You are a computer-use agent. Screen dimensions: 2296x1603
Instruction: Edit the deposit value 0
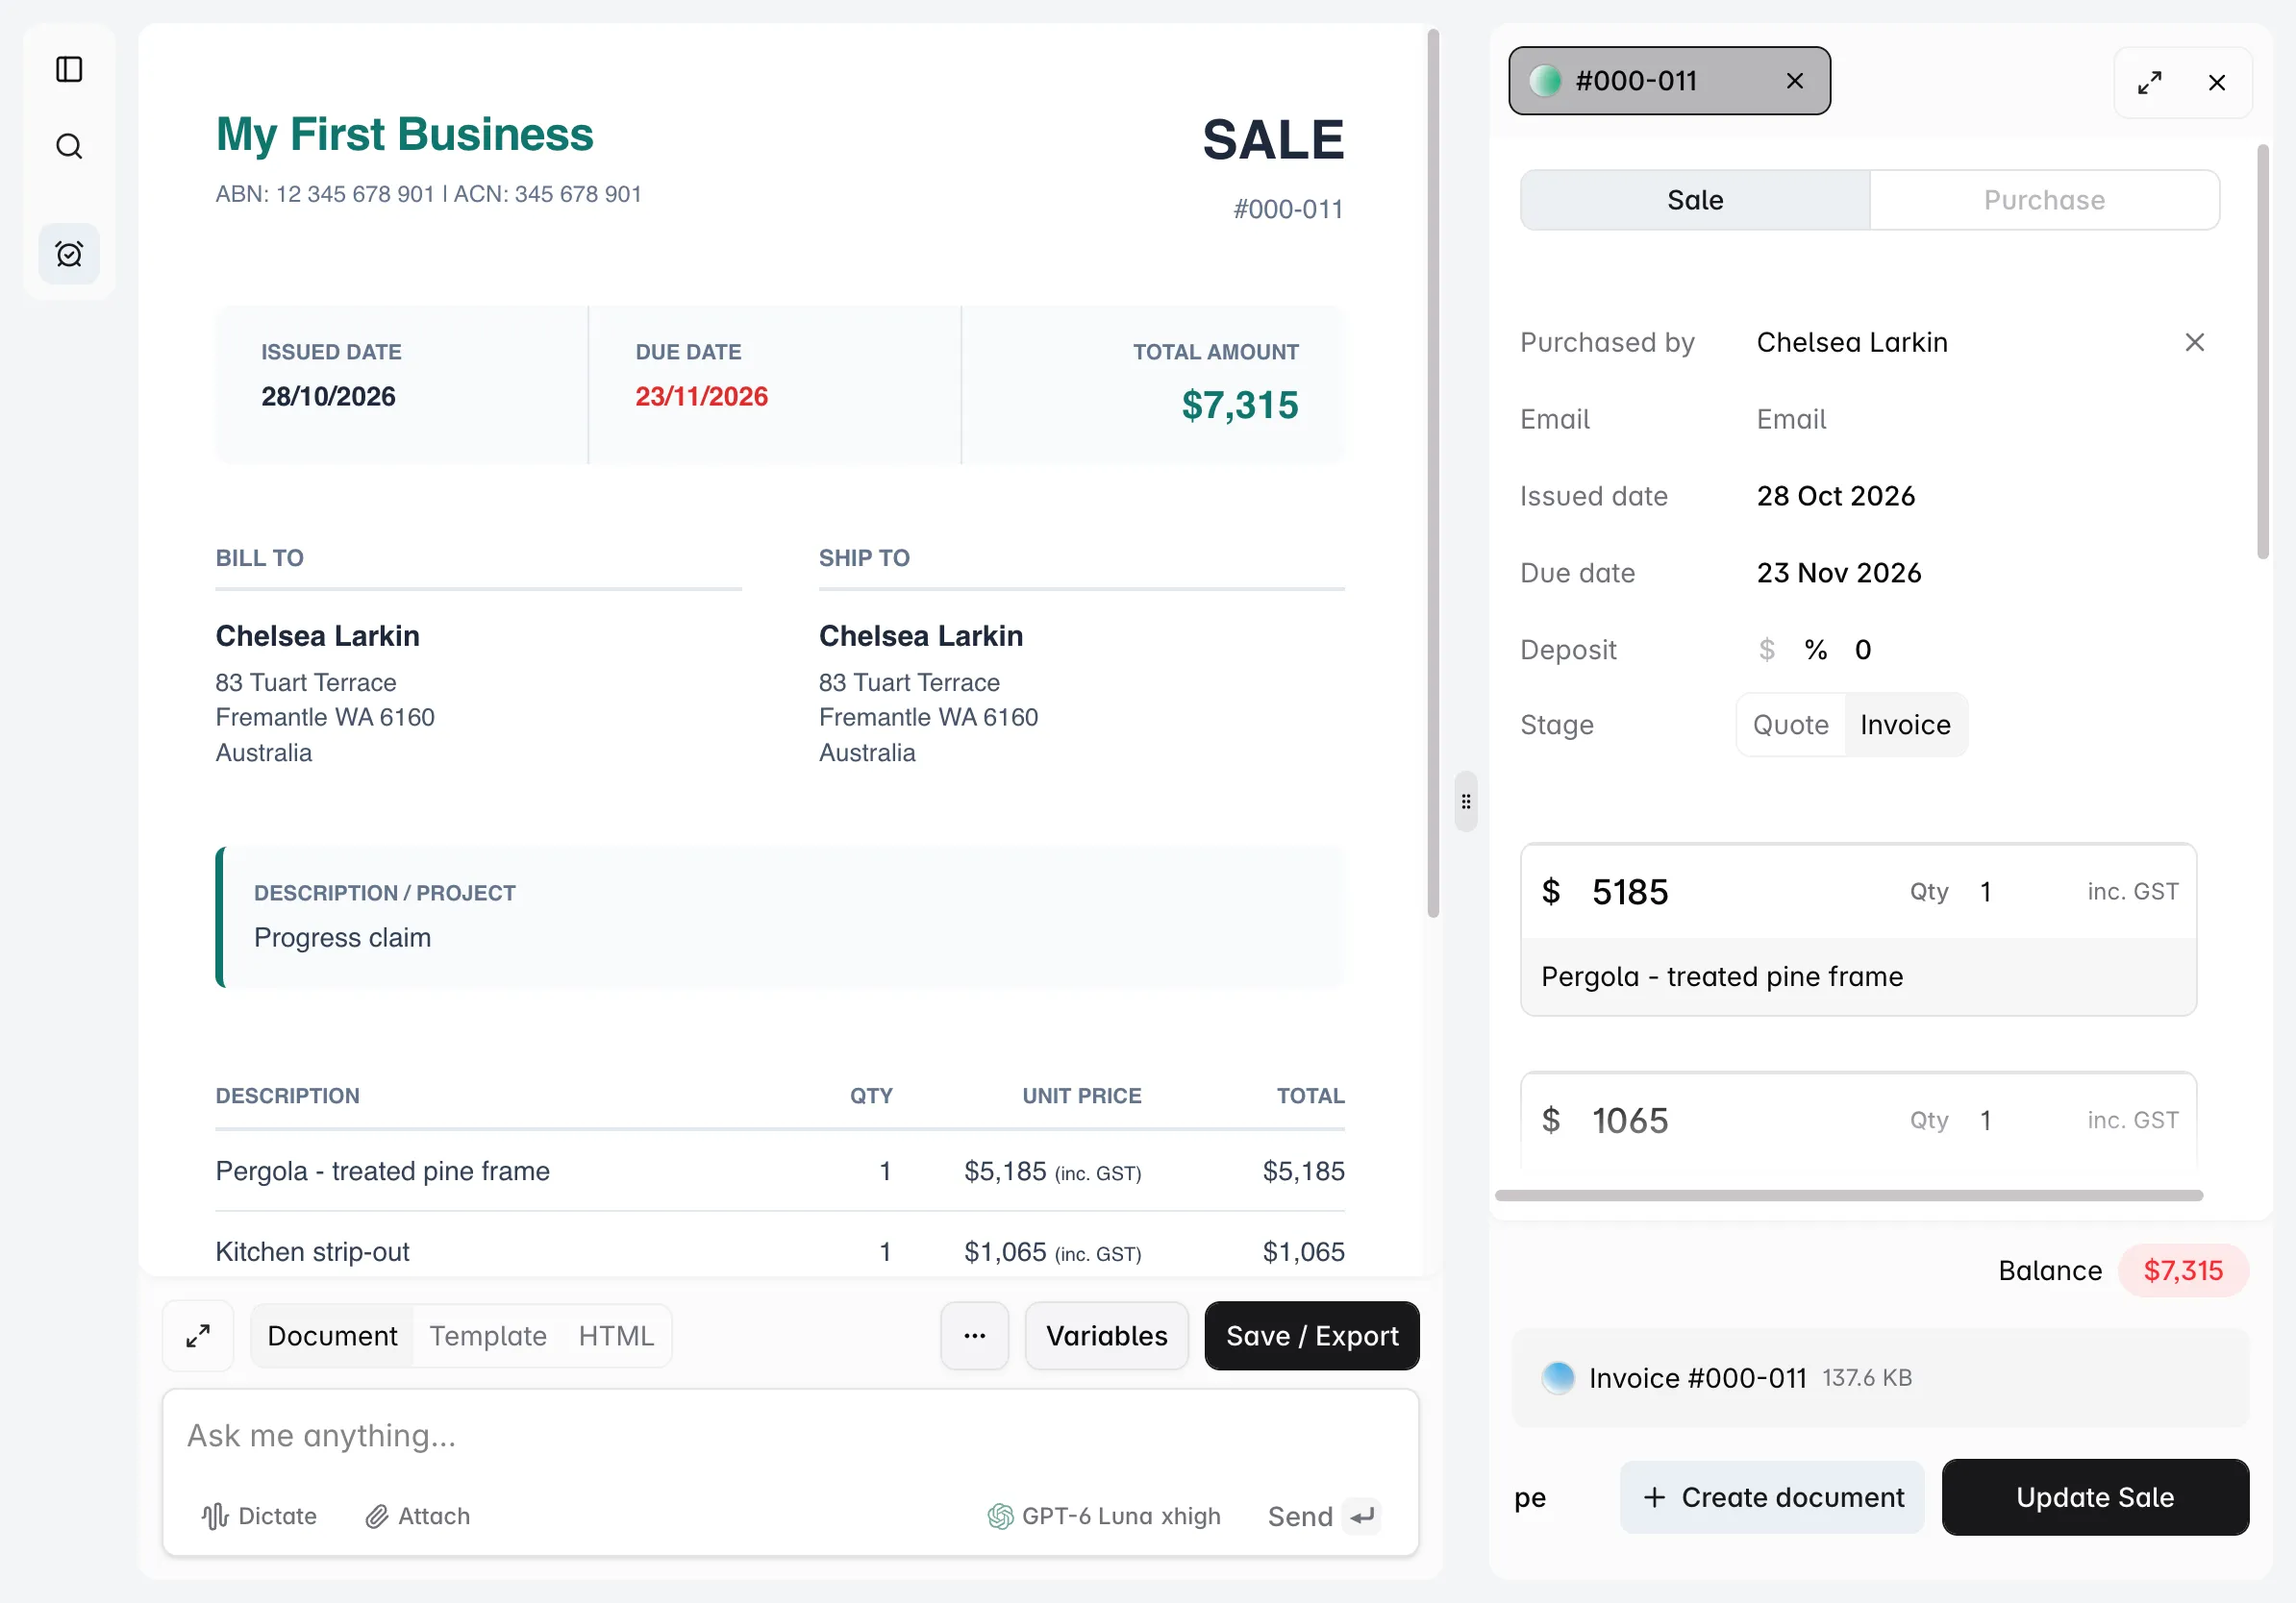pos(1862,650)
